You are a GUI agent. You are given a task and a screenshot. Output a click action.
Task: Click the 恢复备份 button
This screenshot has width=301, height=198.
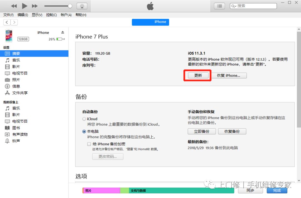(x=232, y=131)
